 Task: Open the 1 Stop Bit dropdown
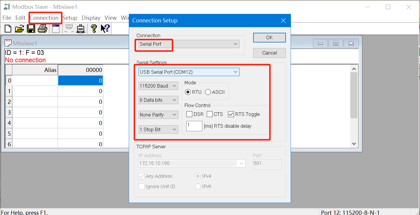(x=158, y=129)
